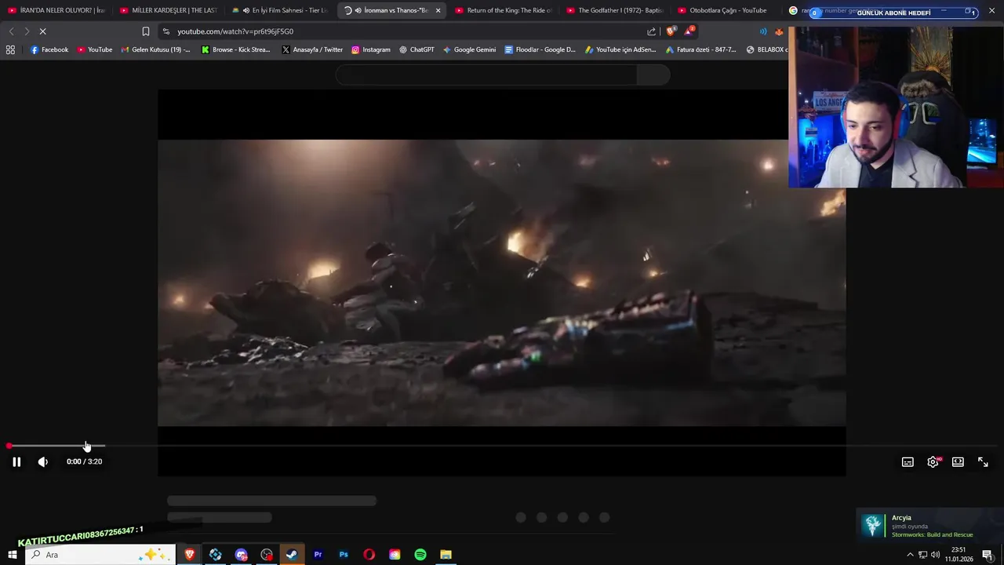This screenshot has height=565, width=1004.
Task: Open the share icon in the address bar
Action: click(651, 31)
